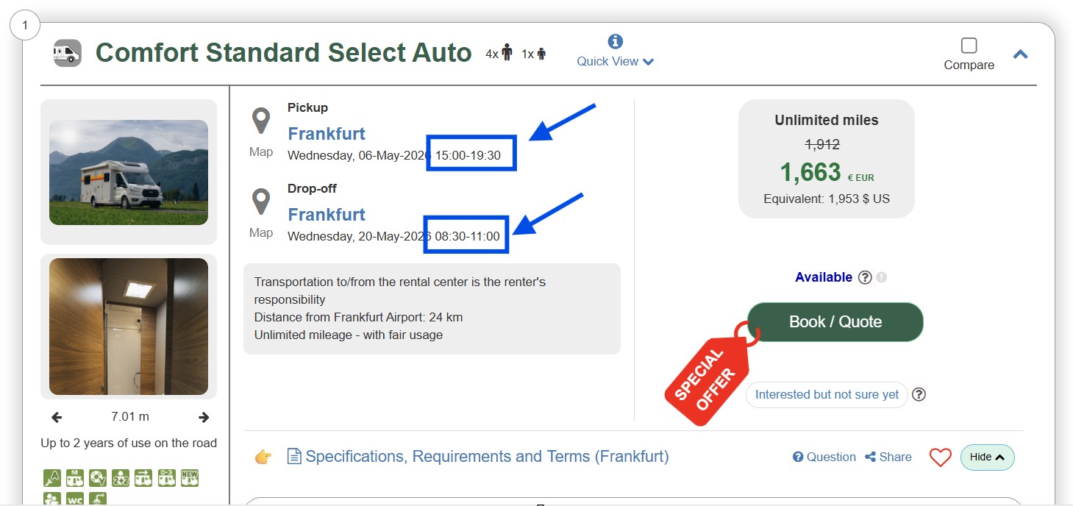Click the motorhome icon beside the title

[x=68, y=53]
